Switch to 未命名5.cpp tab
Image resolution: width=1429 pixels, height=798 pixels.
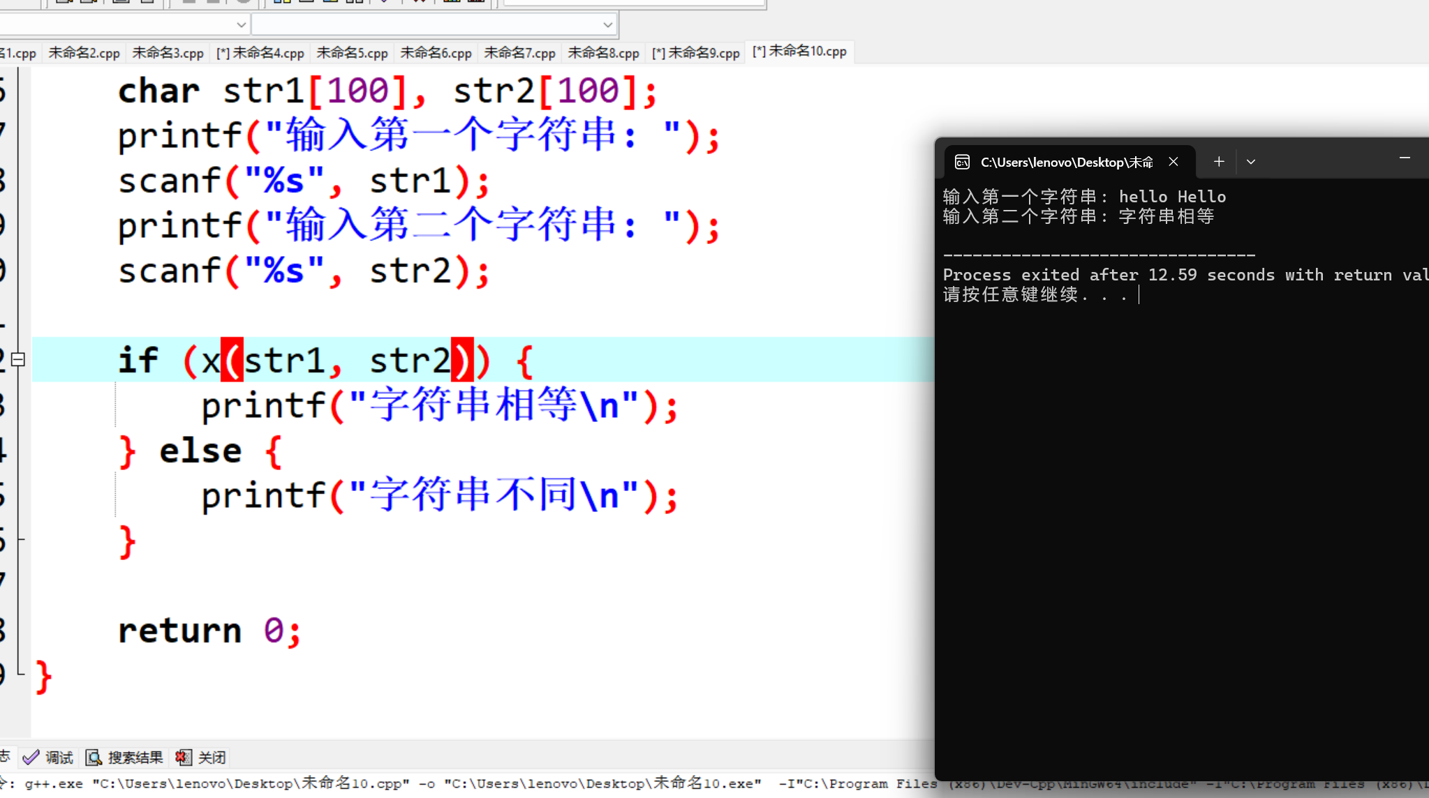[352, 53]
